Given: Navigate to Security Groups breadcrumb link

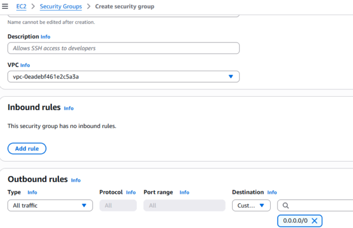Looking at the screenshot, I should pyautogui.click(x=61, y=6).
